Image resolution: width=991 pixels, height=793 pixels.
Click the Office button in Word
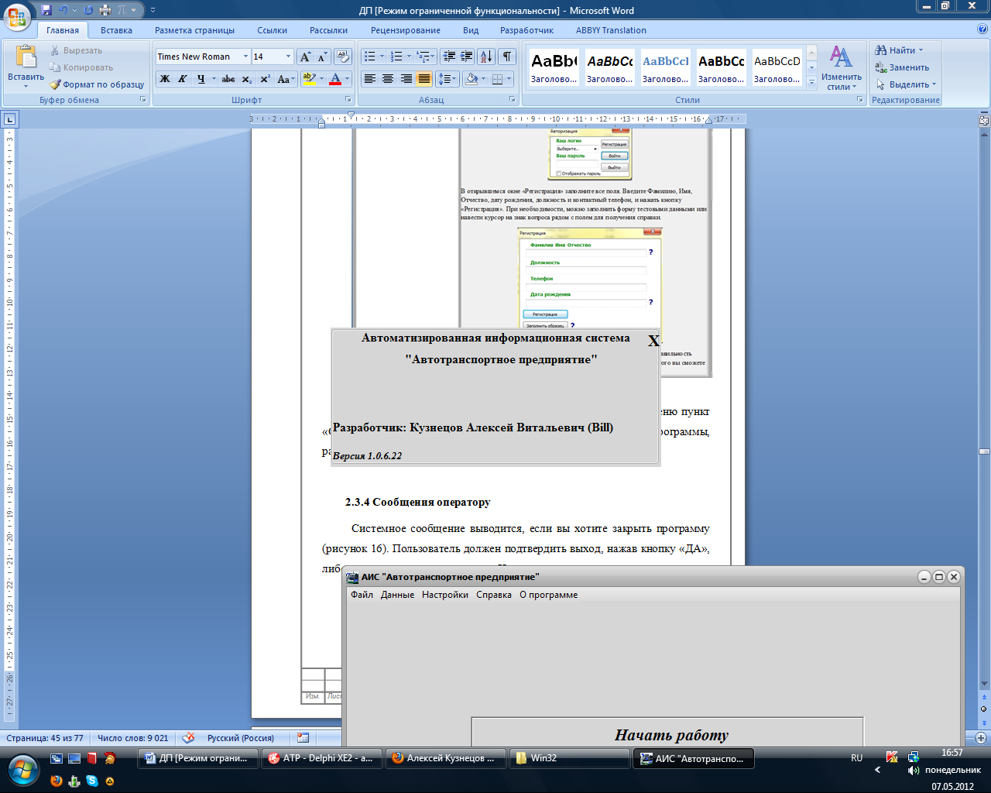pos(17,15)
